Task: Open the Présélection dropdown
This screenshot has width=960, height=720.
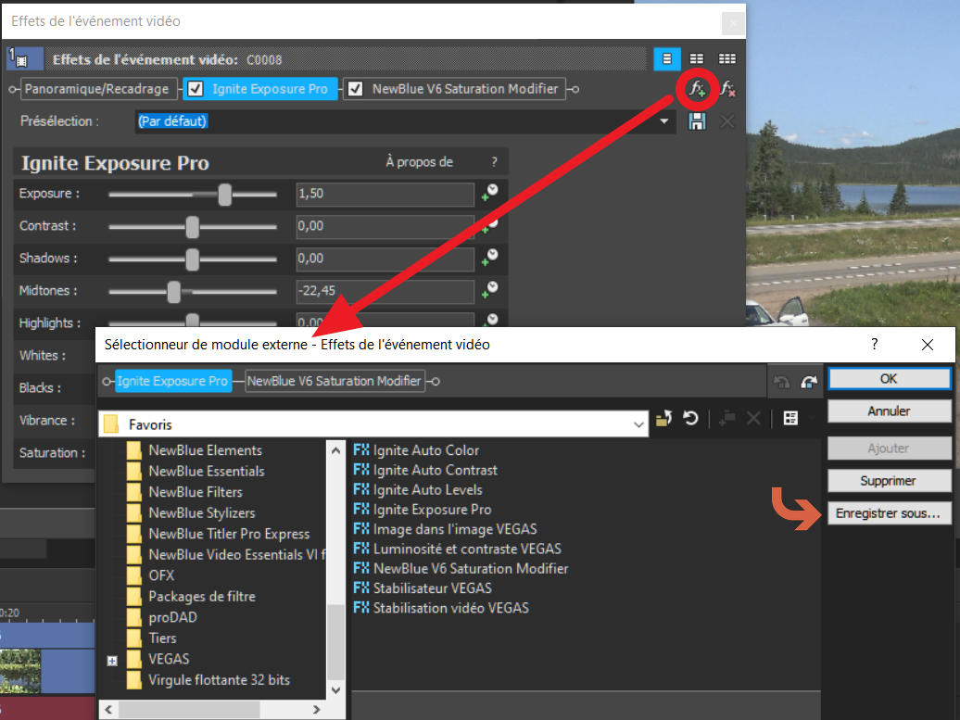Action: [664, 121]
